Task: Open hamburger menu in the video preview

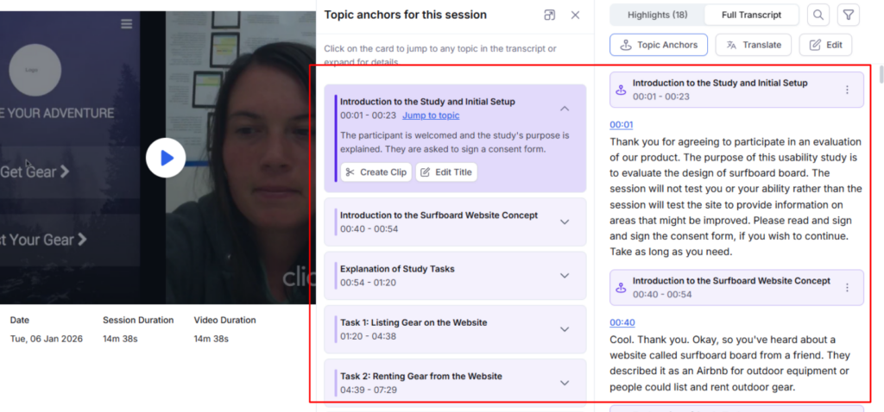Action: (x=126, y=23)
